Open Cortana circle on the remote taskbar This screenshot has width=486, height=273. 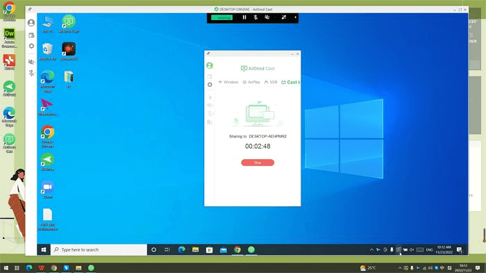153,250
